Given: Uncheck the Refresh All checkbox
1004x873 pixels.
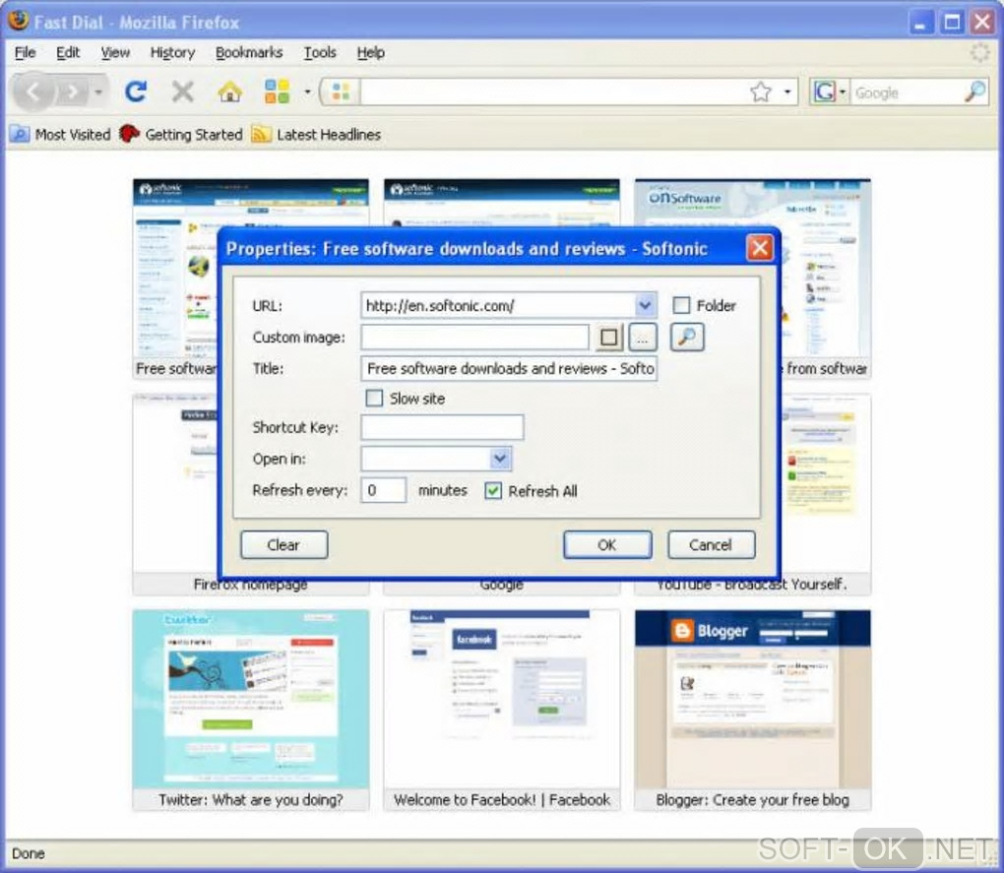Looking at the screenshot, I should pyautogui.click(x=493, y=491).
